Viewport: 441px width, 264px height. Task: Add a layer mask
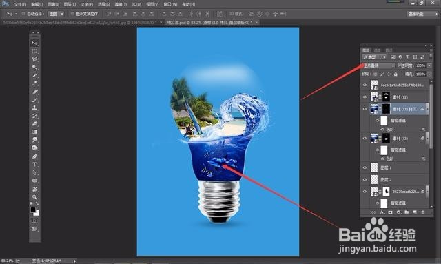pyautogui.click(x=390, y=212)
